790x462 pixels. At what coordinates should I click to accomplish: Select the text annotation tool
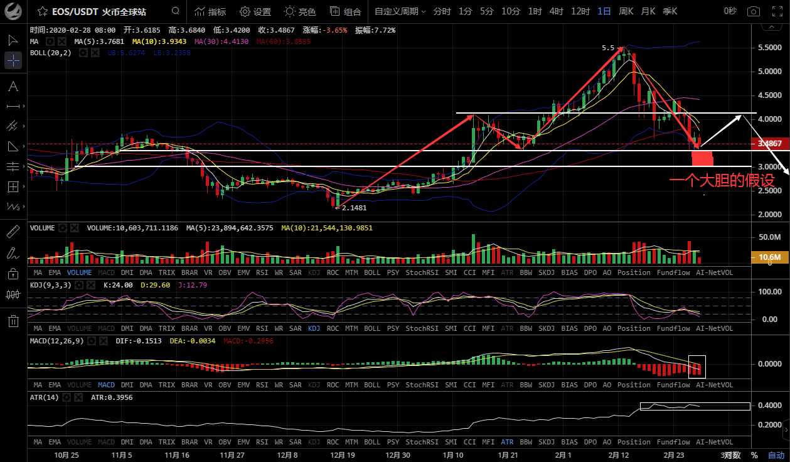click(x=13, y=86)
